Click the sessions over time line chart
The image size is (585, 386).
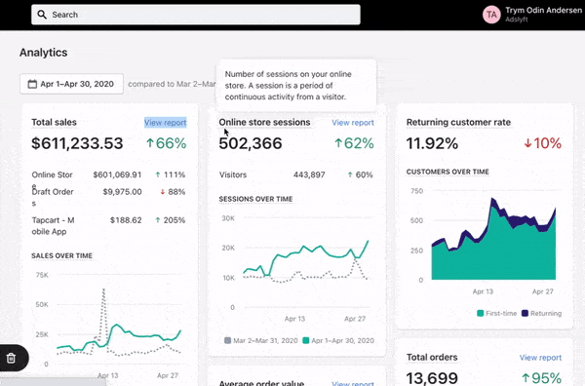pos(306,261)
